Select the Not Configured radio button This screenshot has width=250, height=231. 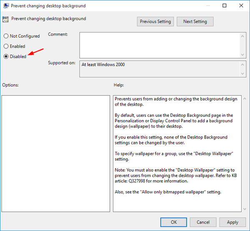click(x=6, y=36)
